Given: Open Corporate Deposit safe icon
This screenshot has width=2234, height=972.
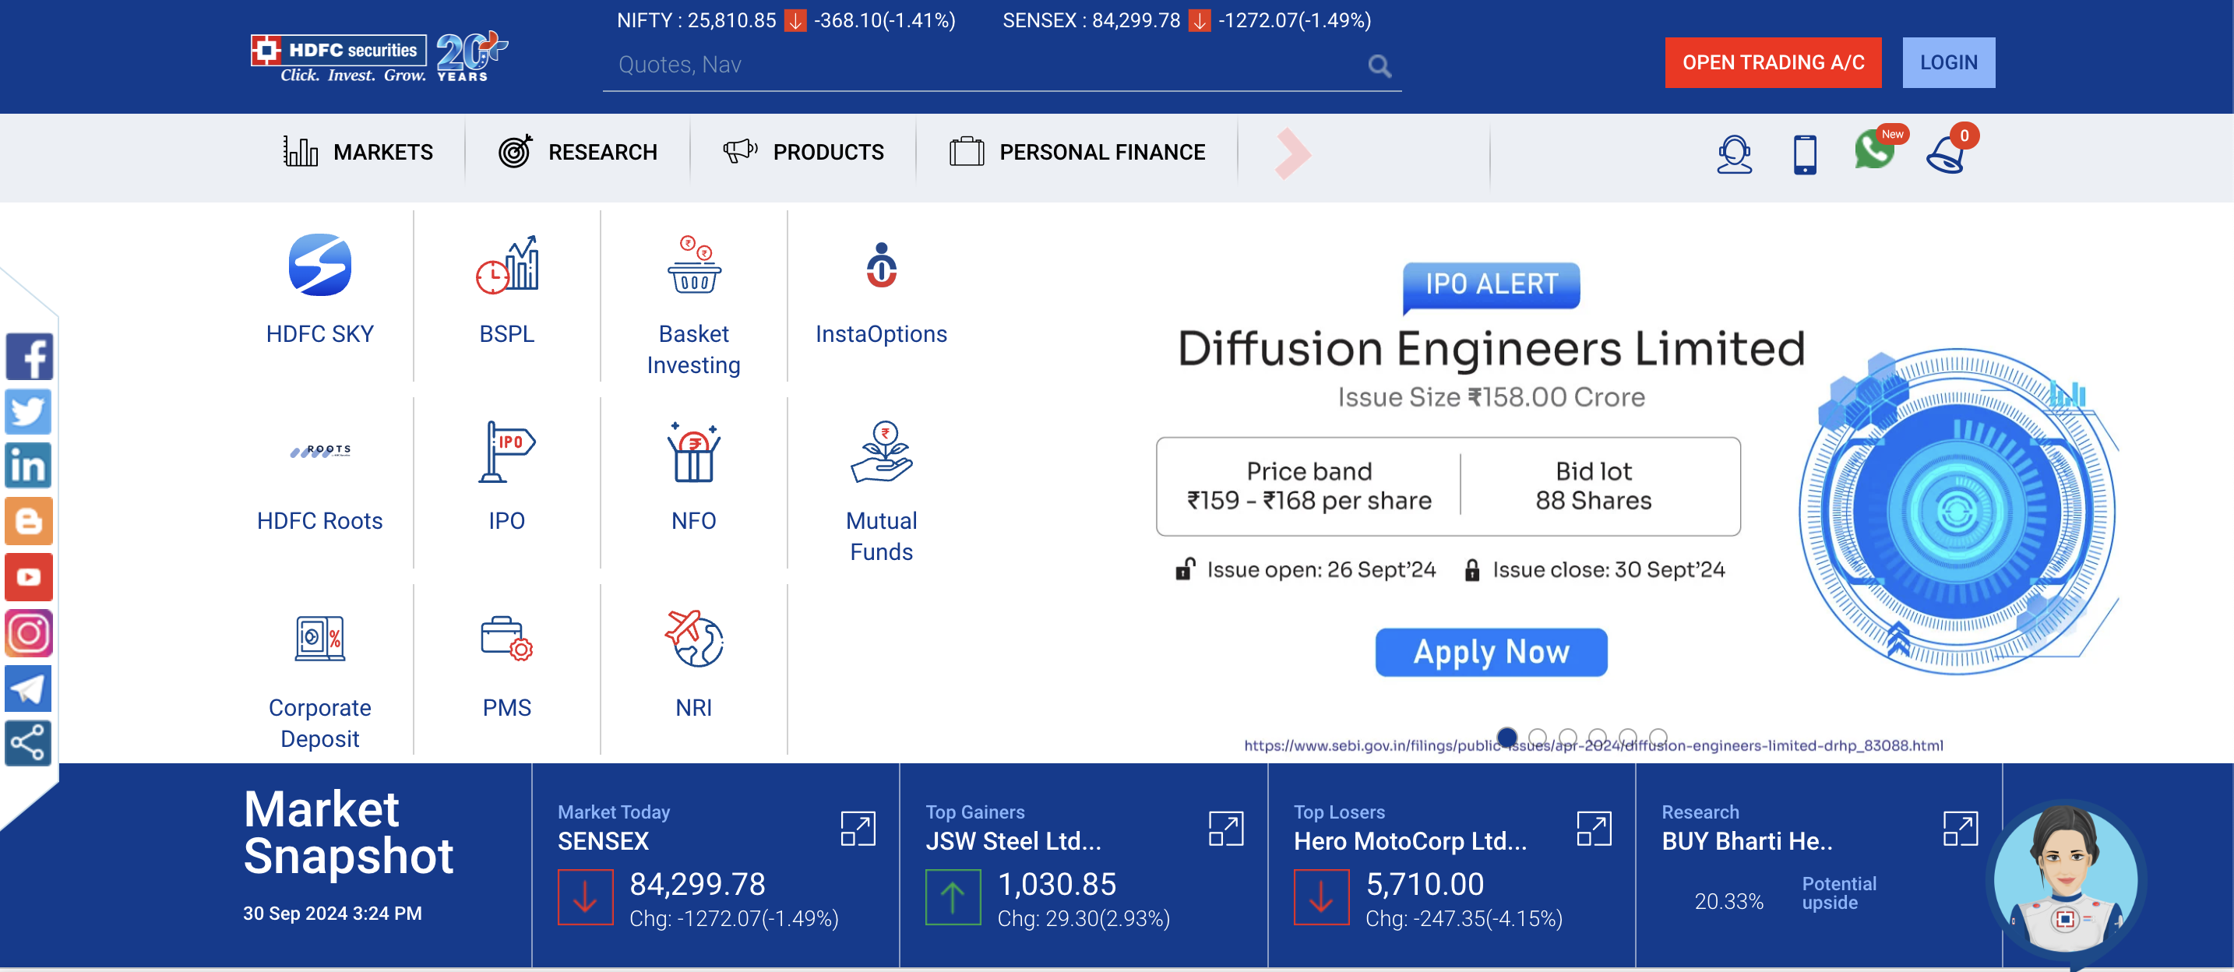Looking at the screenshot, I should (x=320, y=639).
